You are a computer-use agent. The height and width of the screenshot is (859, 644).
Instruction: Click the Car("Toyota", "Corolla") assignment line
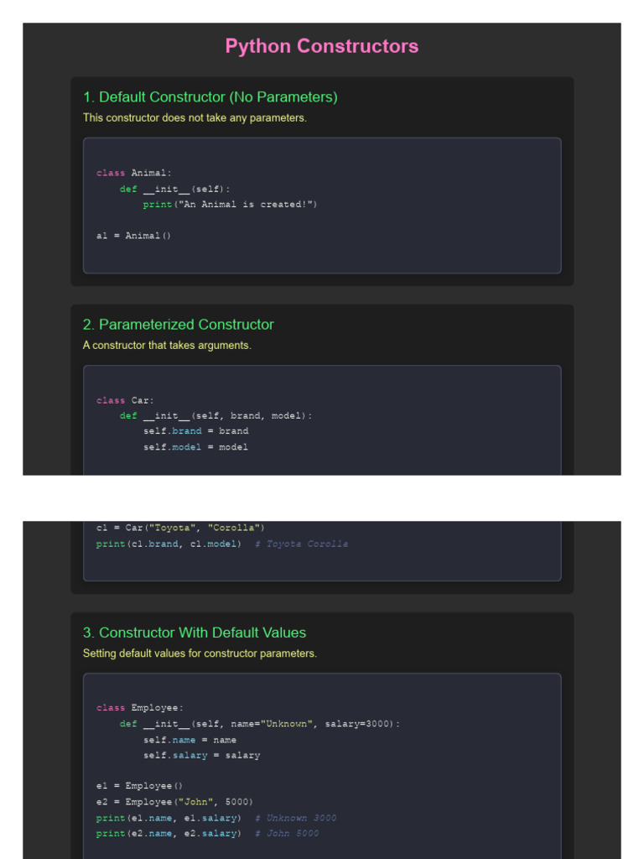tap(180, 528)
